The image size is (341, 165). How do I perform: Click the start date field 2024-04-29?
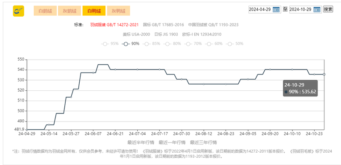(x=260, y=9)
